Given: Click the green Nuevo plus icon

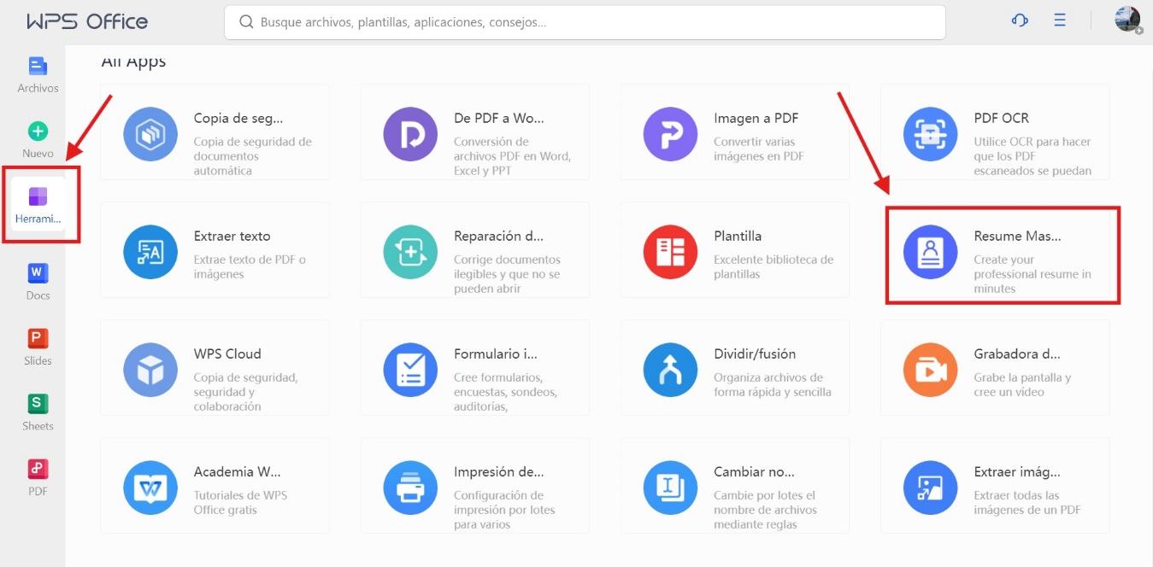Looking at the screenshot, I should tap(38, 131).
